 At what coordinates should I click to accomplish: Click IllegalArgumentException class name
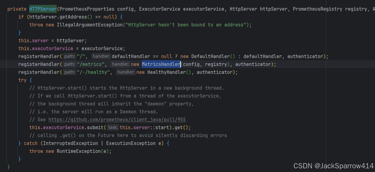click(x=90, y=25)
